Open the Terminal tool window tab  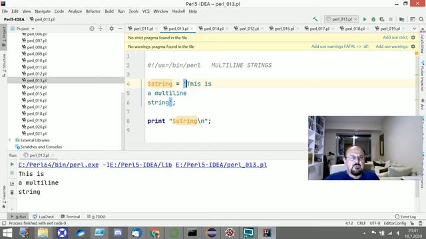[x=71, y=216]
